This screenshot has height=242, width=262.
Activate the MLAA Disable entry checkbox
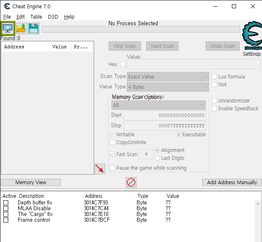tap(6, 209)
